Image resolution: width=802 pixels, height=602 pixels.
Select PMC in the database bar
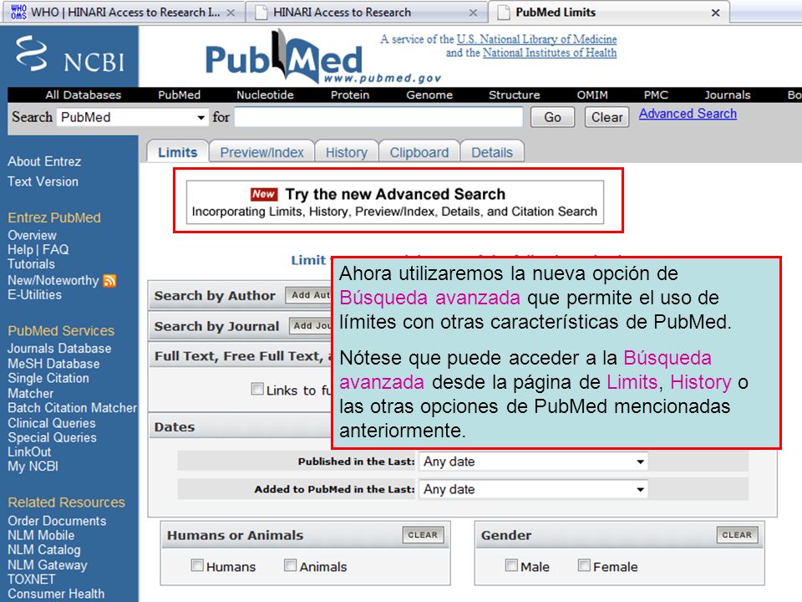click(x=656, y=94)
